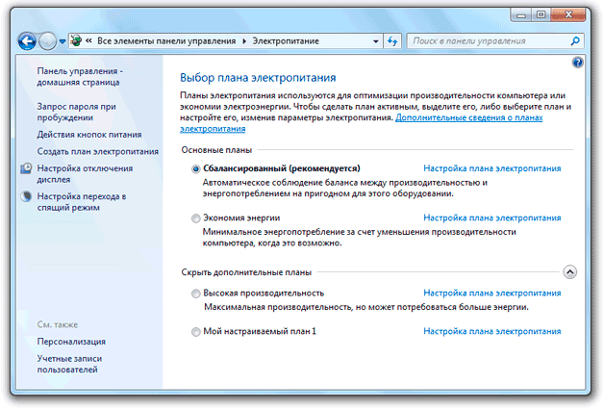Refresh the page with the refresh button
Image resolution: width=604 pixels, height=409 pixels.
tap(392, 40)
